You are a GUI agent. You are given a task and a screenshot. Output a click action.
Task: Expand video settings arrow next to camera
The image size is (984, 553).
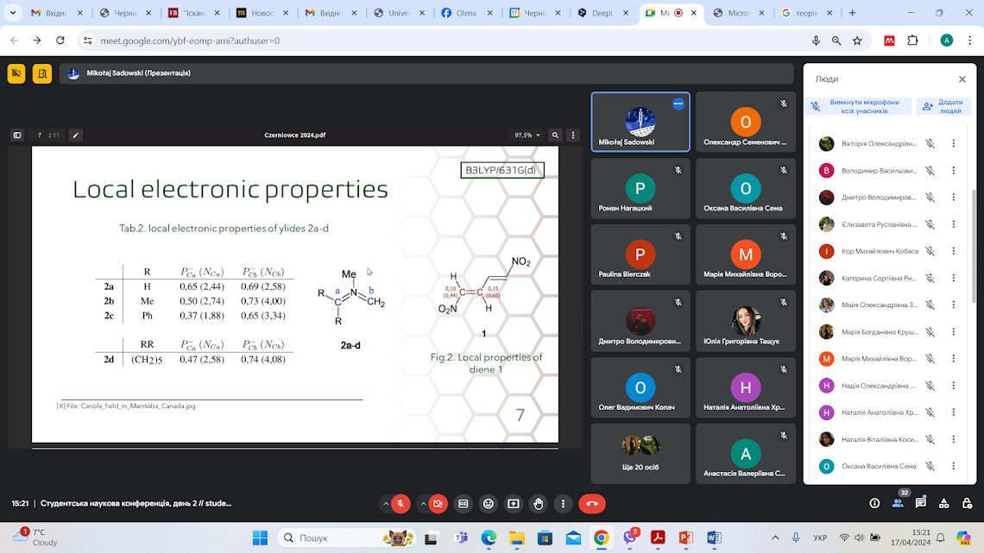click(x=423, y=504)
